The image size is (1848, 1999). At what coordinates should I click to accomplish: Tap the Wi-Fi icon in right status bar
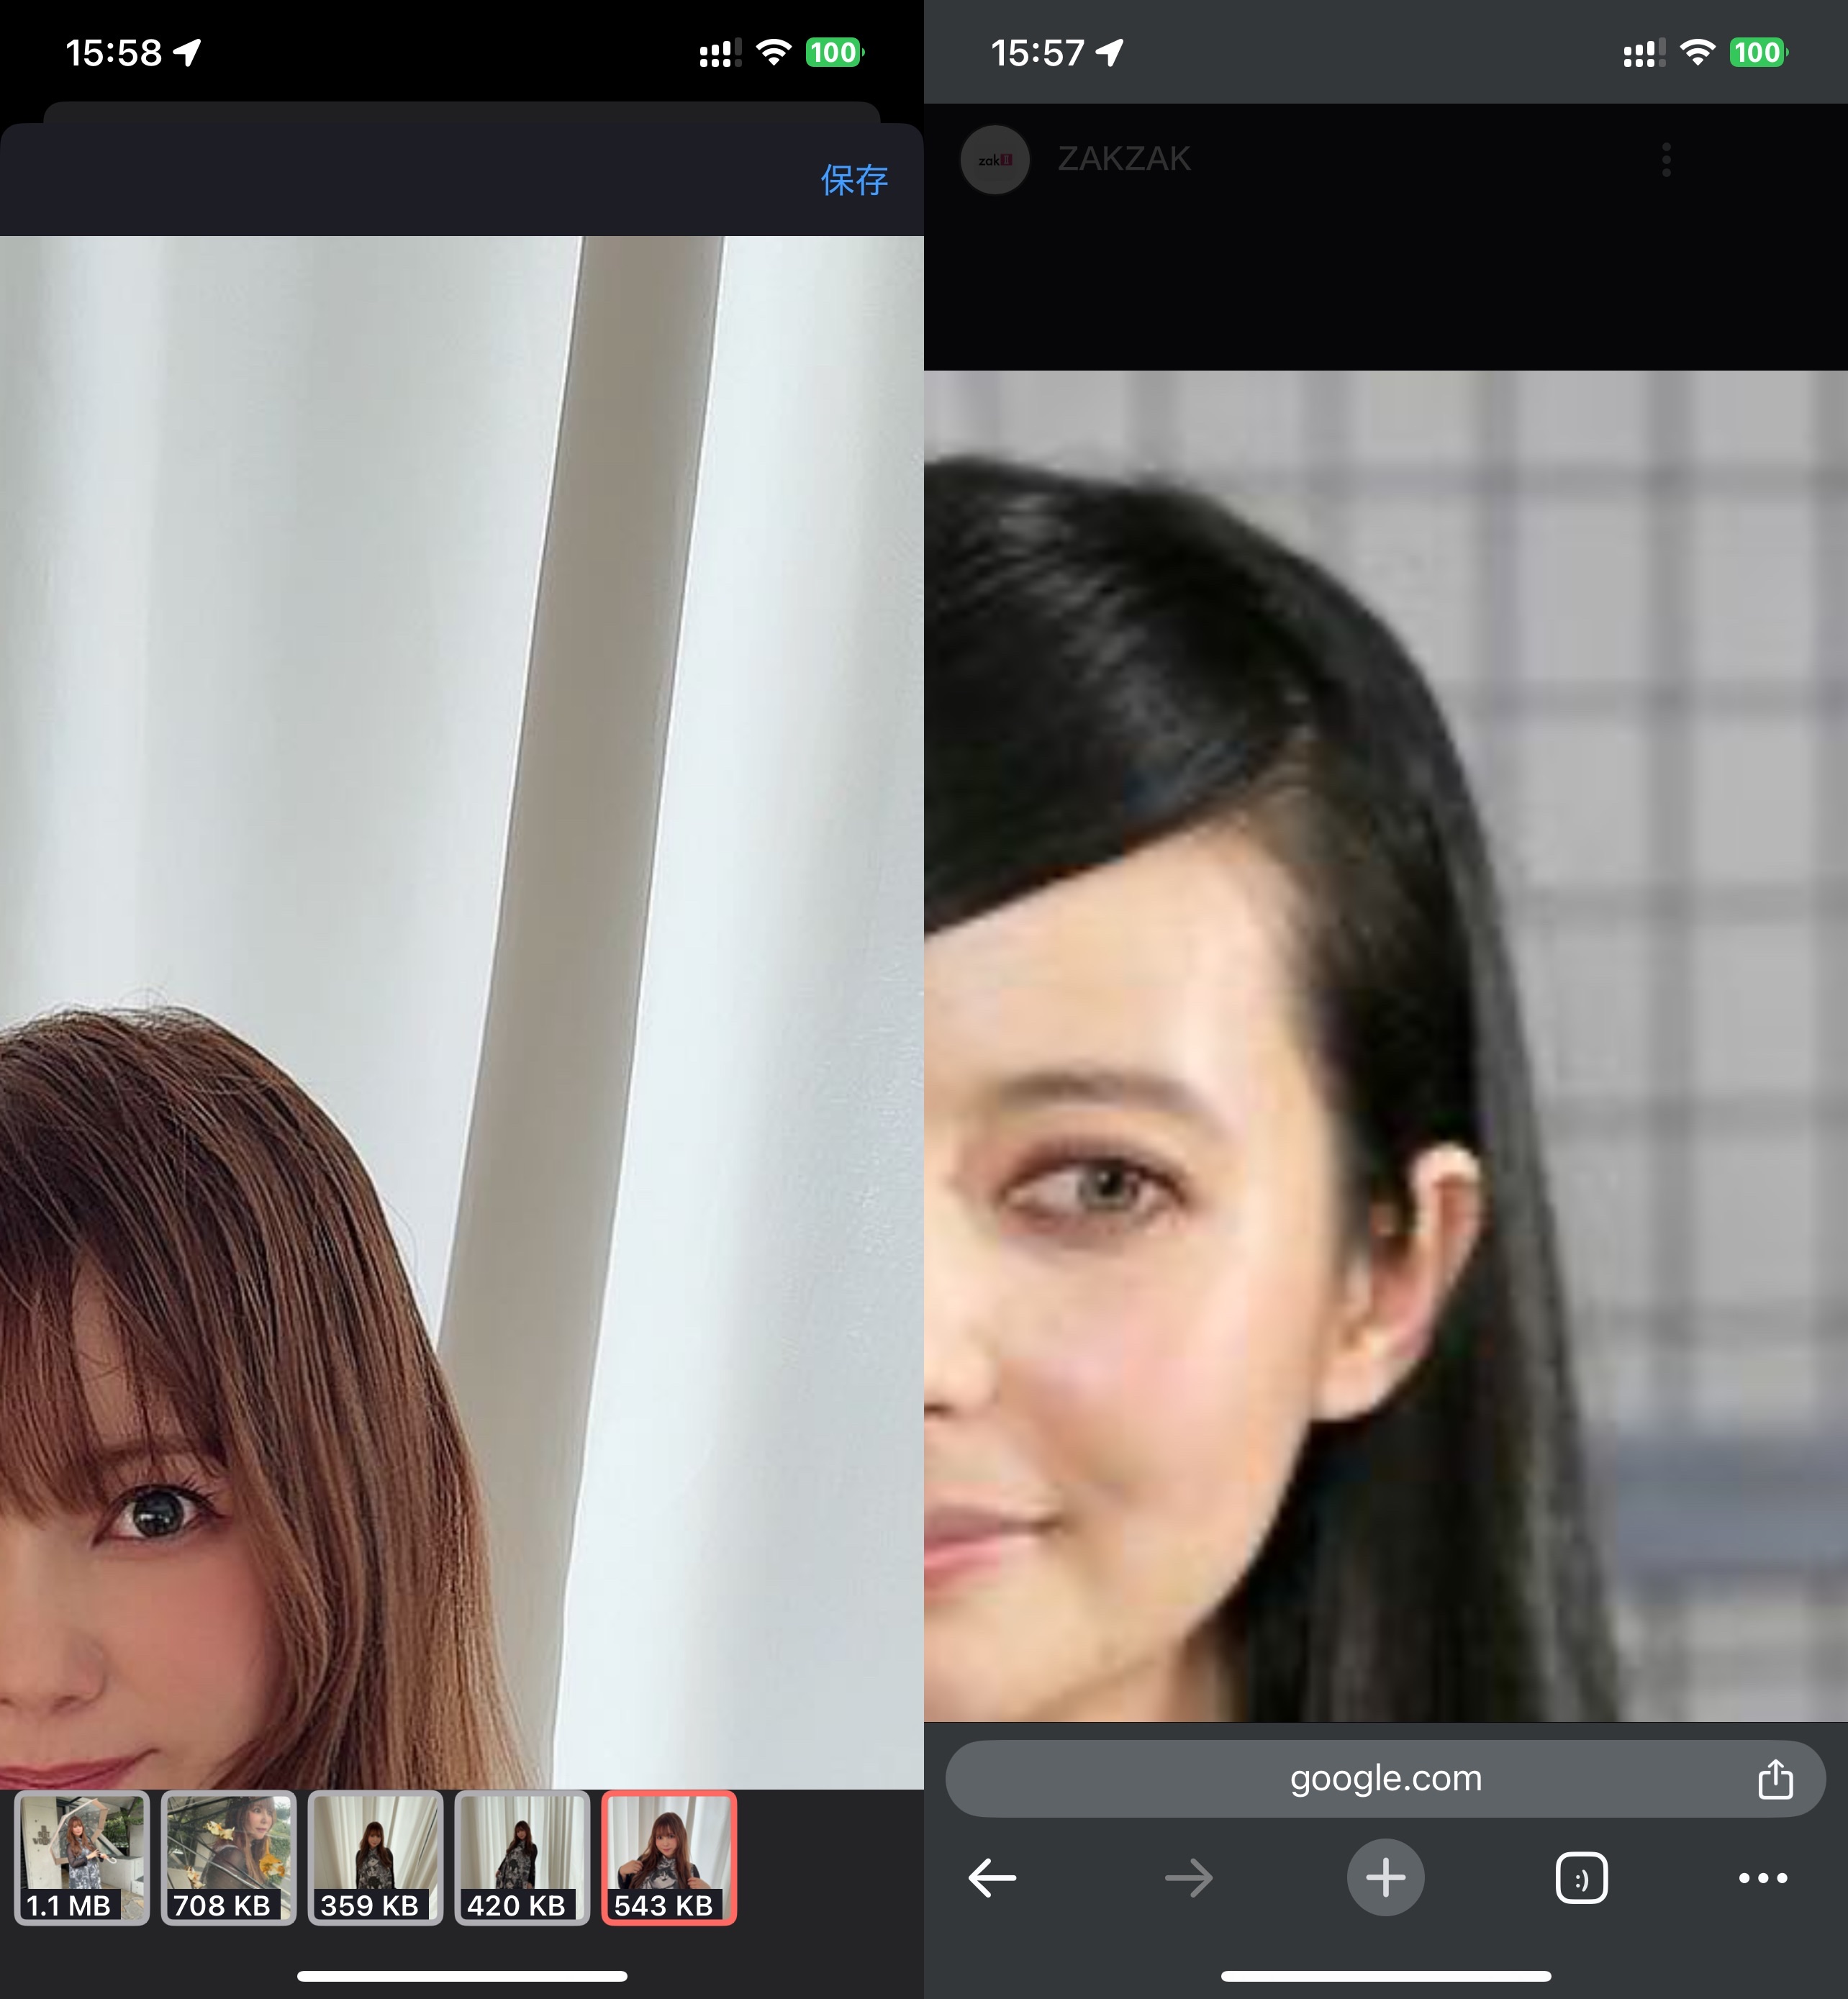pyautogui.click(x=1698, y=52)
